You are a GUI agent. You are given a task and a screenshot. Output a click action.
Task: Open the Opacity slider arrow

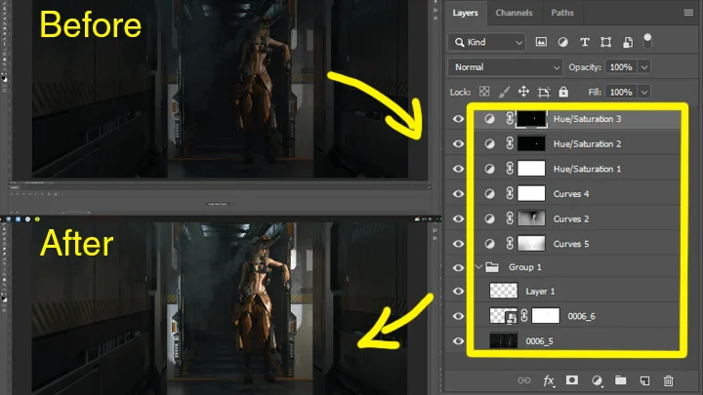(644, 67)
